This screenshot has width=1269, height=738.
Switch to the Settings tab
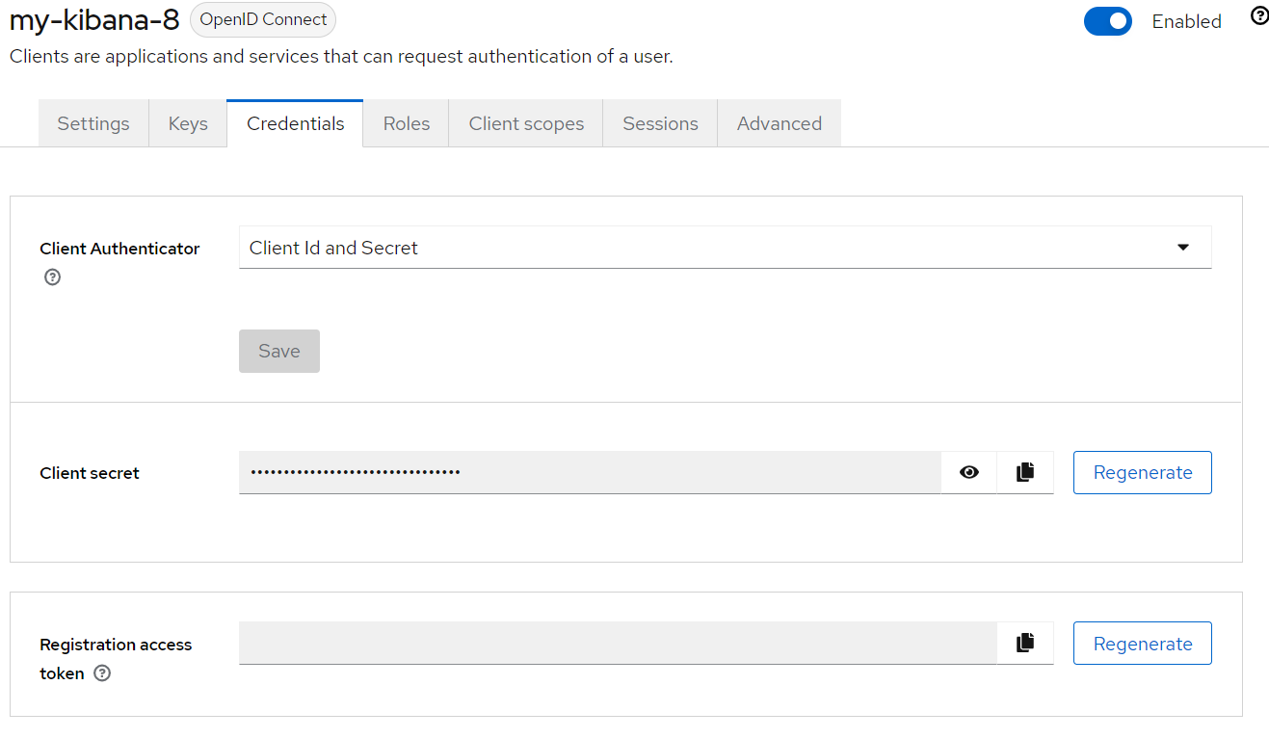(93, 123)
